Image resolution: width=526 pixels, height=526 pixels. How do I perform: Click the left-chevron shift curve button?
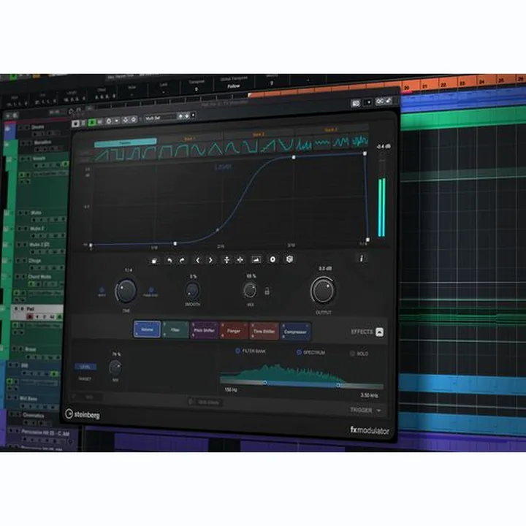197,260
